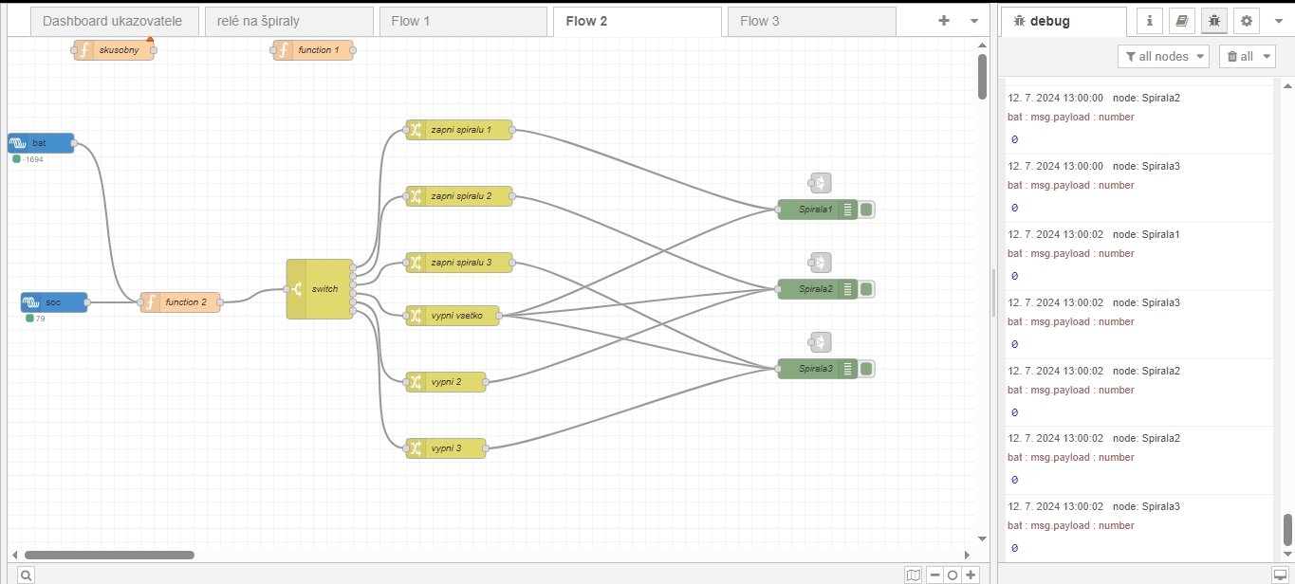This screenshot has width=1295, height=584.
Task: Click the canvas horizontal scrollbar
Action: pyautogui.click(x=109, y=555)
